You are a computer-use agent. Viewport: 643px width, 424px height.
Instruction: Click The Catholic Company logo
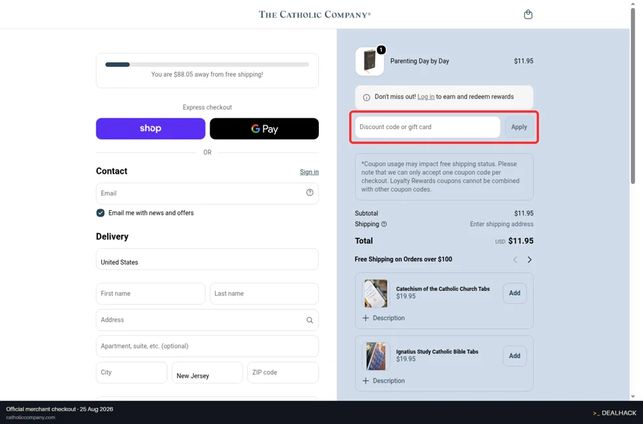coord(315,15)
